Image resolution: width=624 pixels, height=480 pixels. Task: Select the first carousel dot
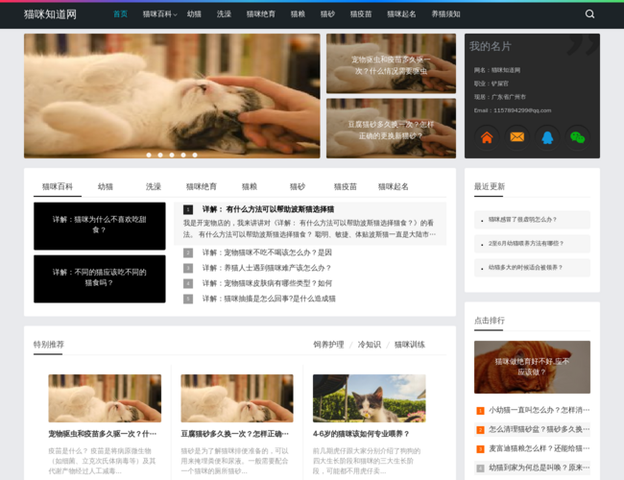[x=149, y=155]
